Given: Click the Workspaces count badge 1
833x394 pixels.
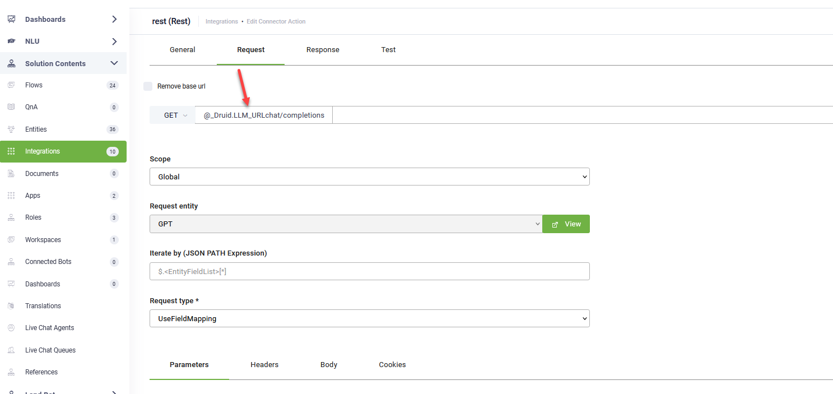Looking at the screenshot, I should pos(114,240).
